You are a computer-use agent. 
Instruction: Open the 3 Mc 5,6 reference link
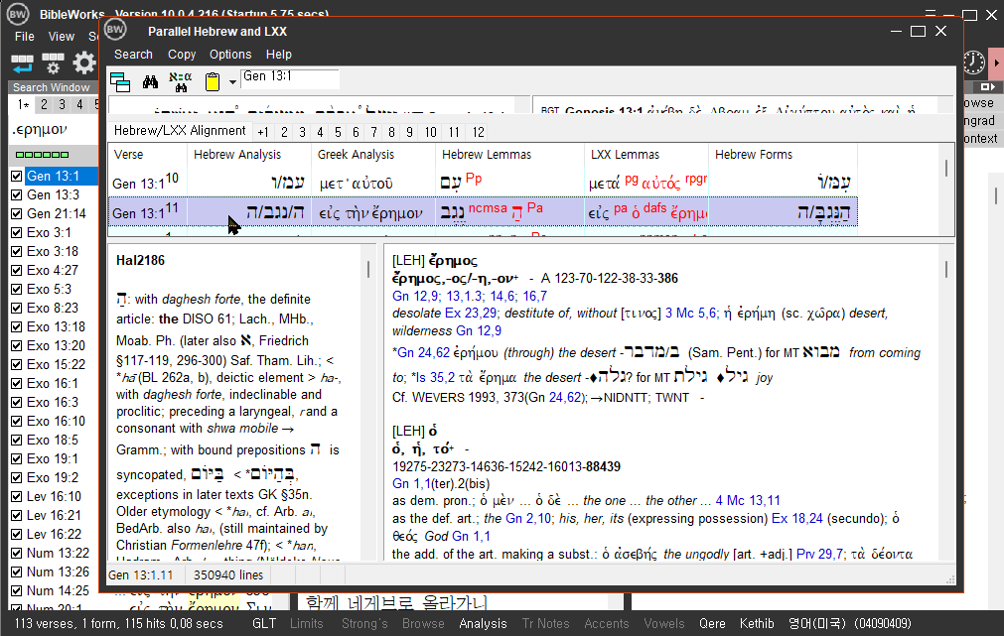[x=690, y=314]
